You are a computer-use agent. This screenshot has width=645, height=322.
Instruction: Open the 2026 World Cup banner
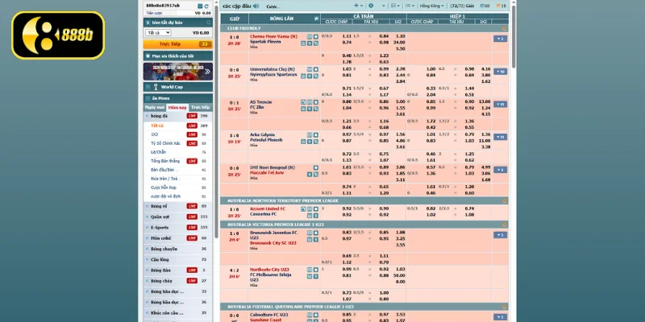click(x=178, y=71)
